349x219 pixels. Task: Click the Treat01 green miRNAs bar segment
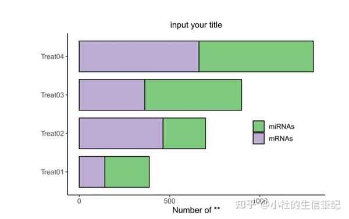tap(127, 172)
